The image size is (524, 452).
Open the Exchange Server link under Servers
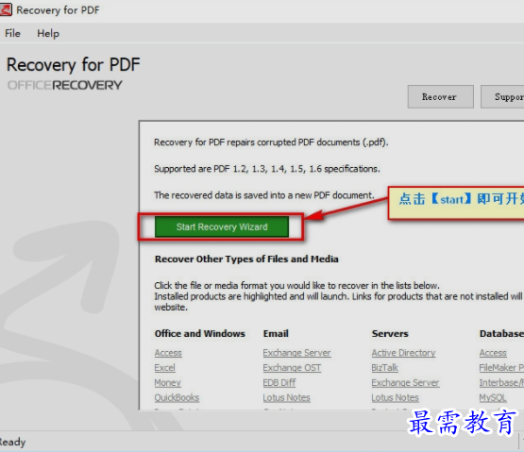click(405, 383)
